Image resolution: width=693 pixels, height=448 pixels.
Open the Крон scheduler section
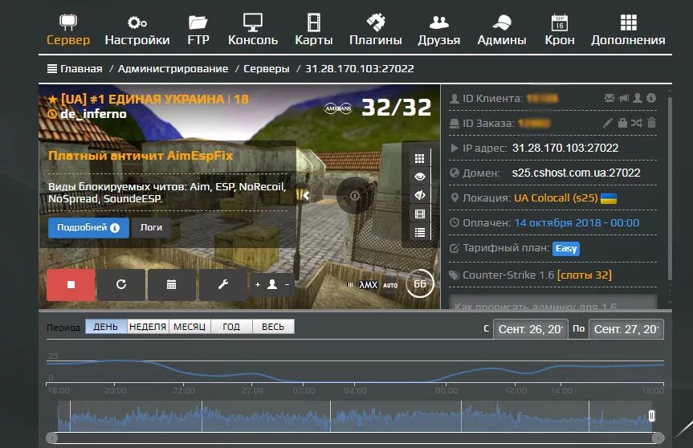coord(560,30)
